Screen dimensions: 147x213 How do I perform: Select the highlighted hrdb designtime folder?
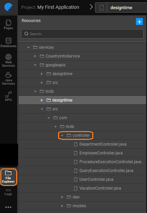[82, 100]
